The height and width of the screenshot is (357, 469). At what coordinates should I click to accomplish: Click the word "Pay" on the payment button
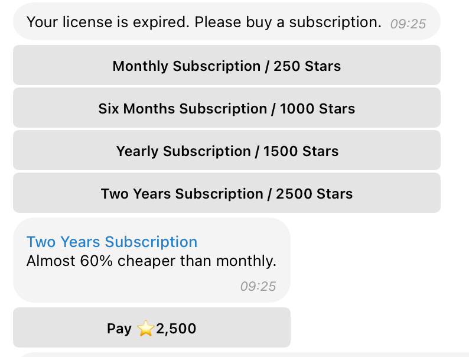119,329
